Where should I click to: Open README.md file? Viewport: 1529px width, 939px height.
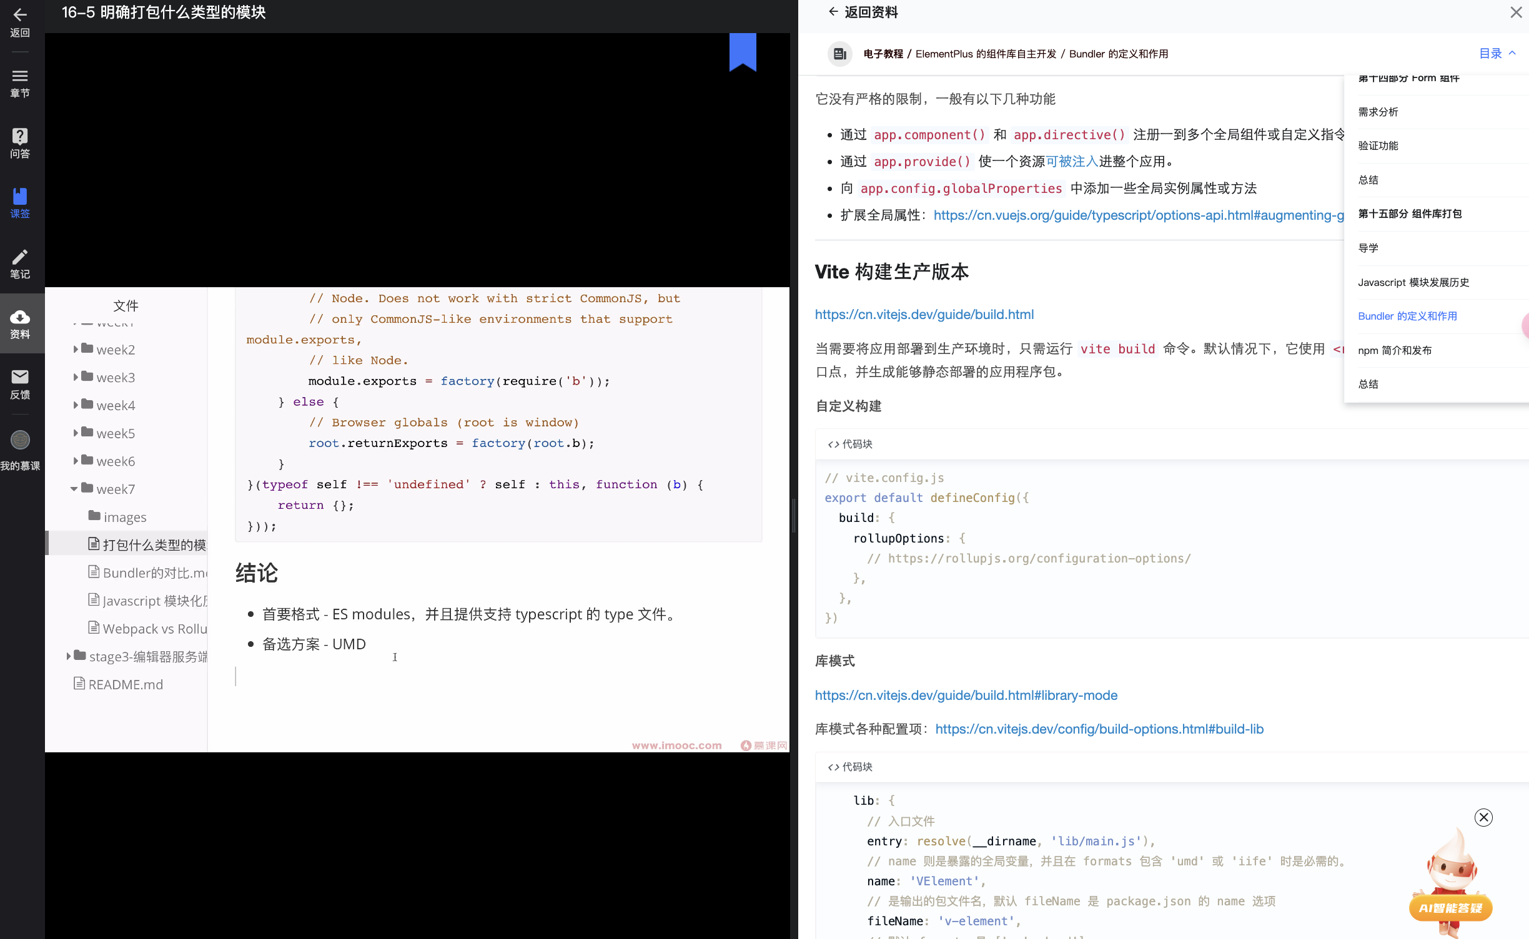(118, 684)
